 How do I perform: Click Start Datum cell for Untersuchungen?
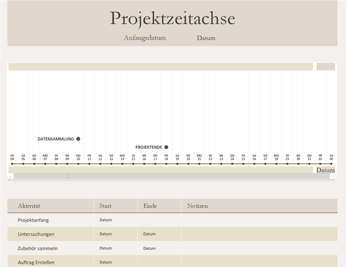pos(116,234)
